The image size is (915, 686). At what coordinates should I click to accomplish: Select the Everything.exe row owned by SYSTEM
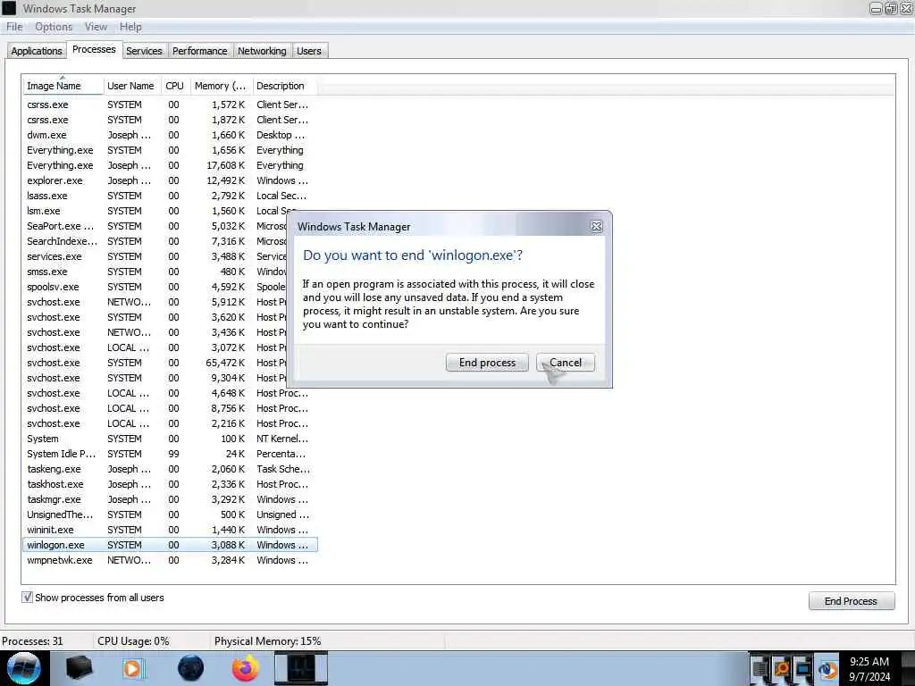coord(170,150)
